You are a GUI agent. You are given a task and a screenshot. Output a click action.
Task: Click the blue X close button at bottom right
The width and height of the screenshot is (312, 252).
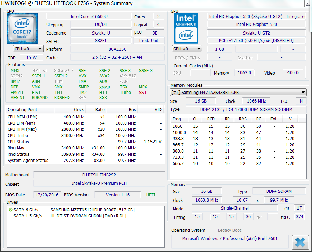tap(300, 242)
